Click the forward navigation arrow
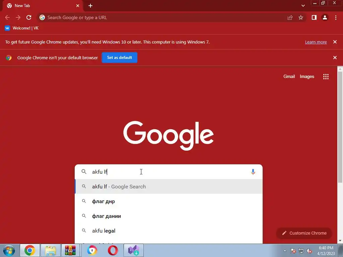343x257 pixels. (x=18, y=17)
